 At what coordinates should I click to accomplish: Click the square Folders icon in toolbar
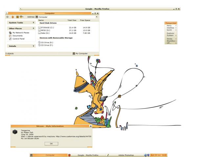tap(17, 17)
